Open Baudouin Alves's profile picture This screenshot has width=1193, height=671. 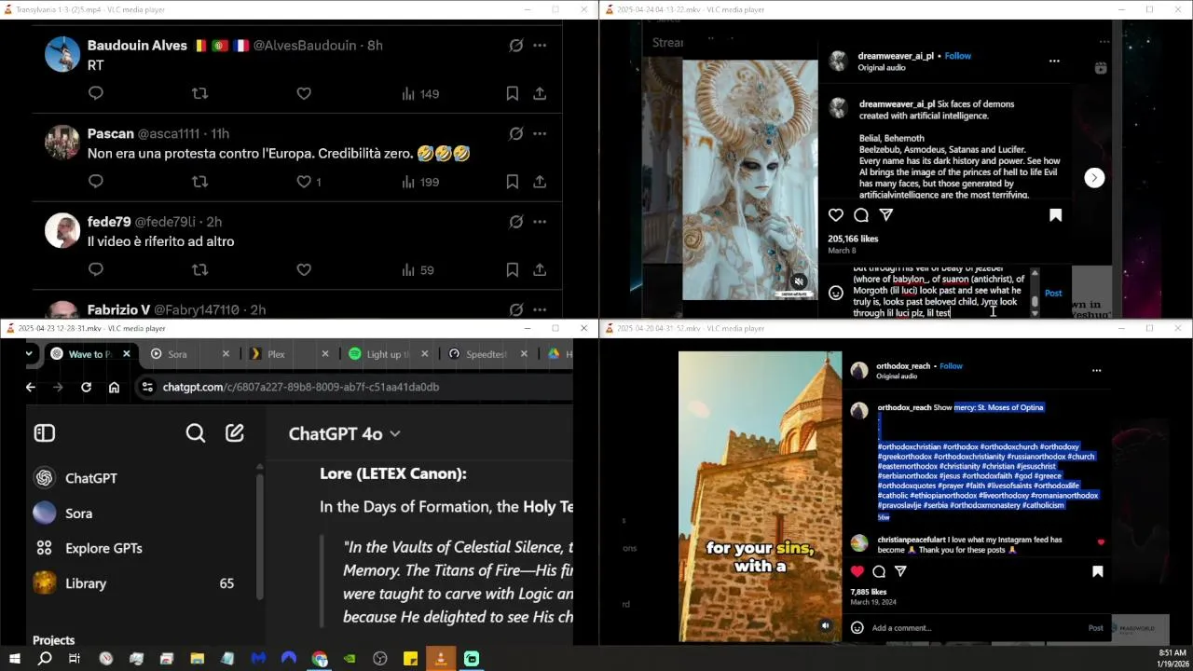62,54
